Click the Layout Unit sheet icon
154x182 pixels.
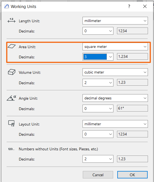(x=11, y=123)
